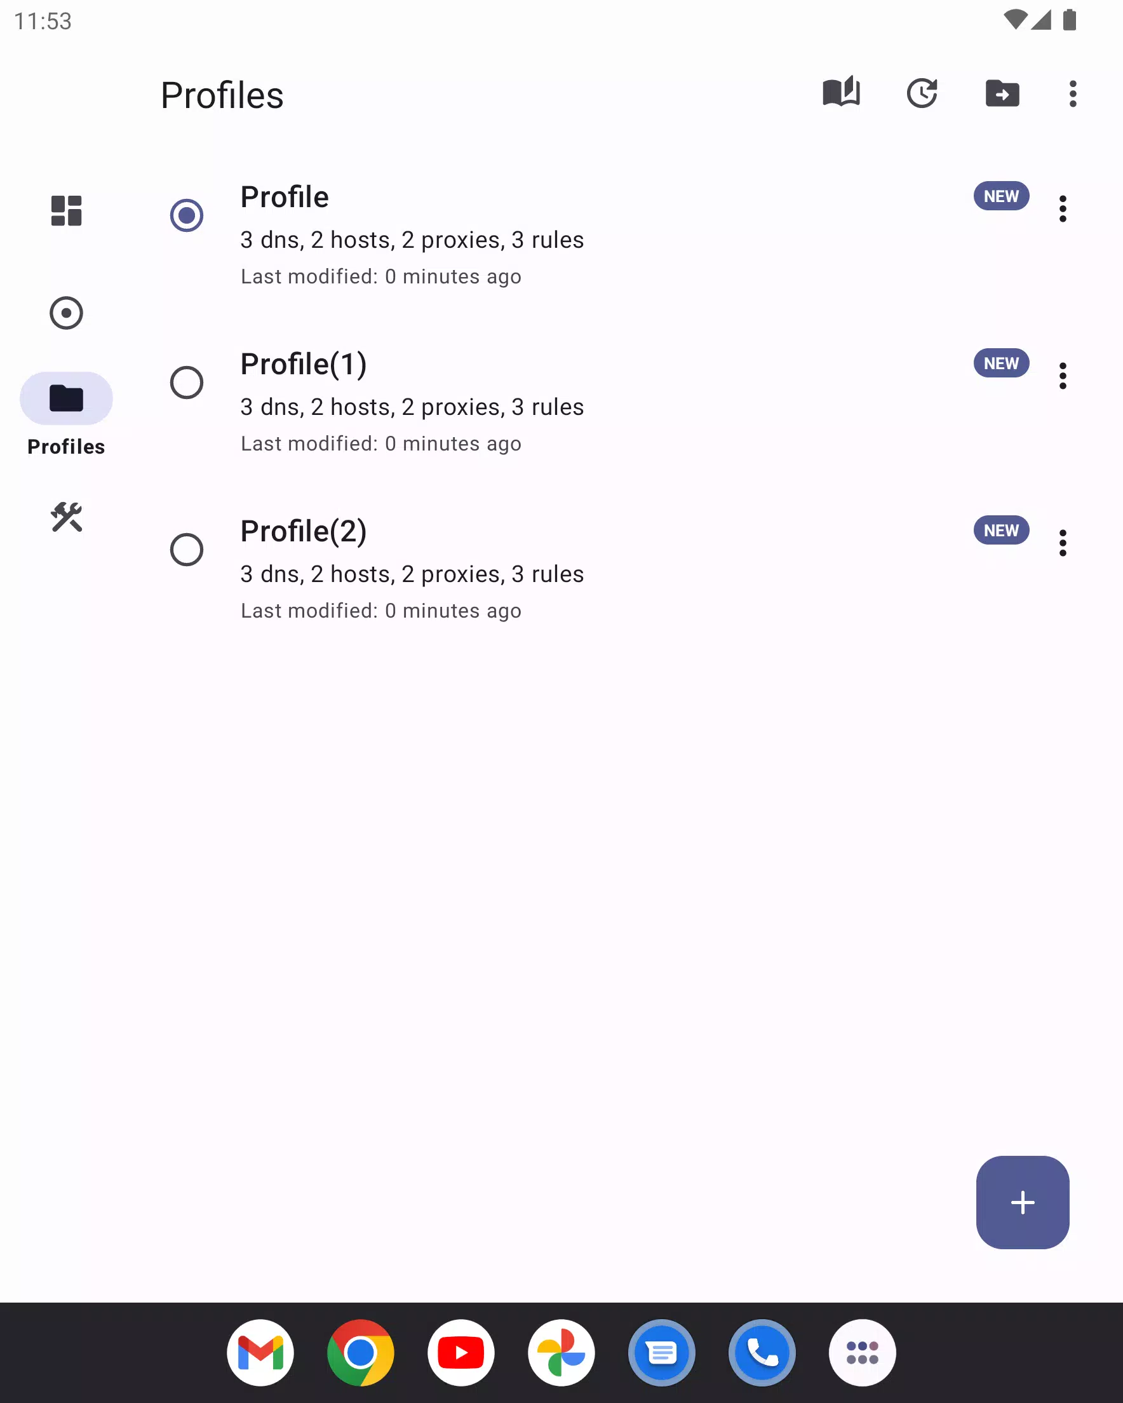Tap the plus add profile button
This screenshot has height=1403, width=1123.
click(1022, 1202)
